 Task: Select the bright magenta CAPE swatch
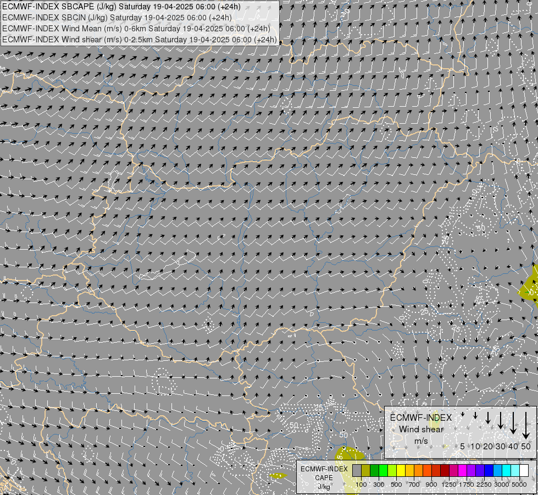point(463,471)
